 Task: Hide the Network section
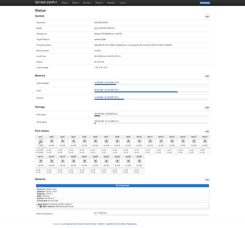(x=207, y=180)
